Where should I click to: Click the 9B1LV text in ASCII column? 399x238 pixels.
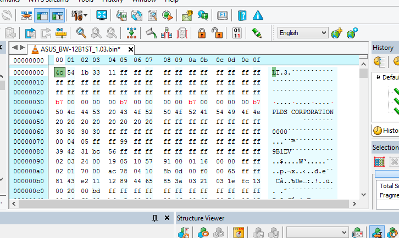(x=282, y=151)
